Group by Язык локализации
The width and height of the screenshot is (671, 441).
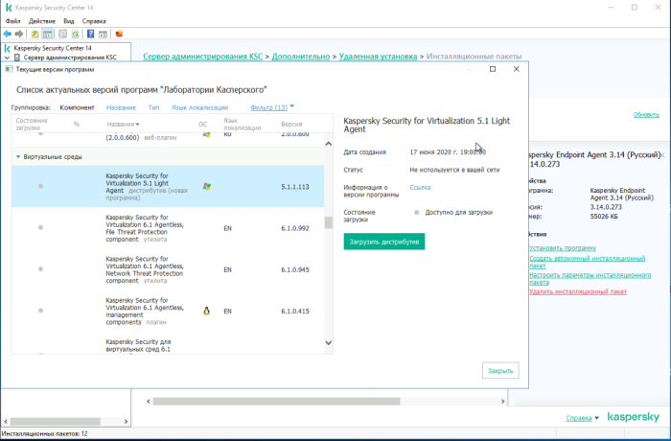pyautogui.click(x=199, y=107)
